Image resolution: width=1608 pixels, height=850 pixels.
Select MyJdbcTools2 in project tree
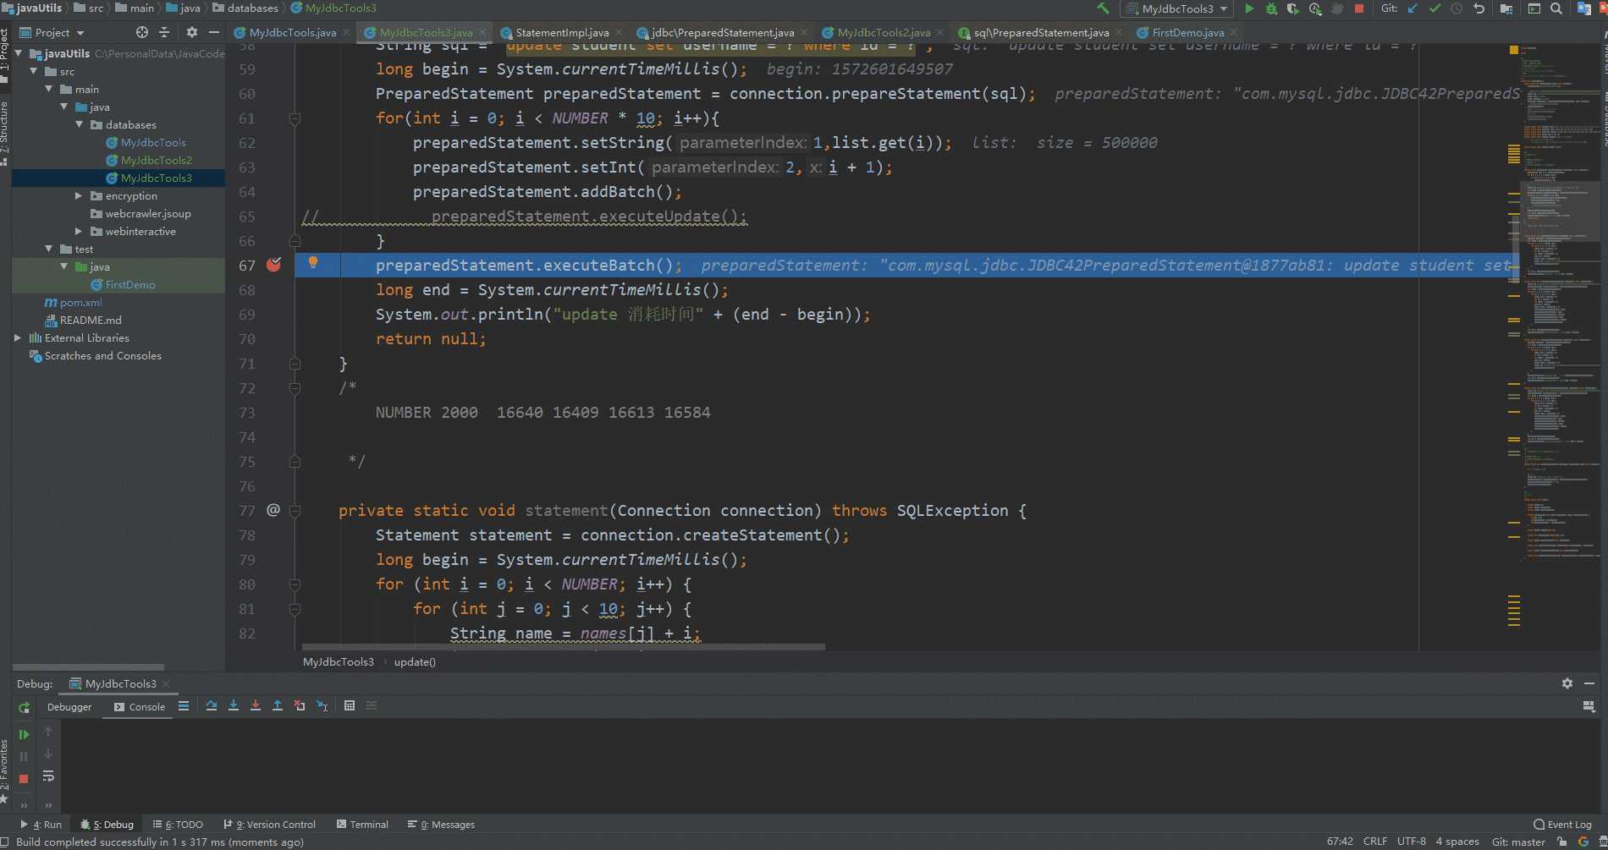tap(156, 160)
